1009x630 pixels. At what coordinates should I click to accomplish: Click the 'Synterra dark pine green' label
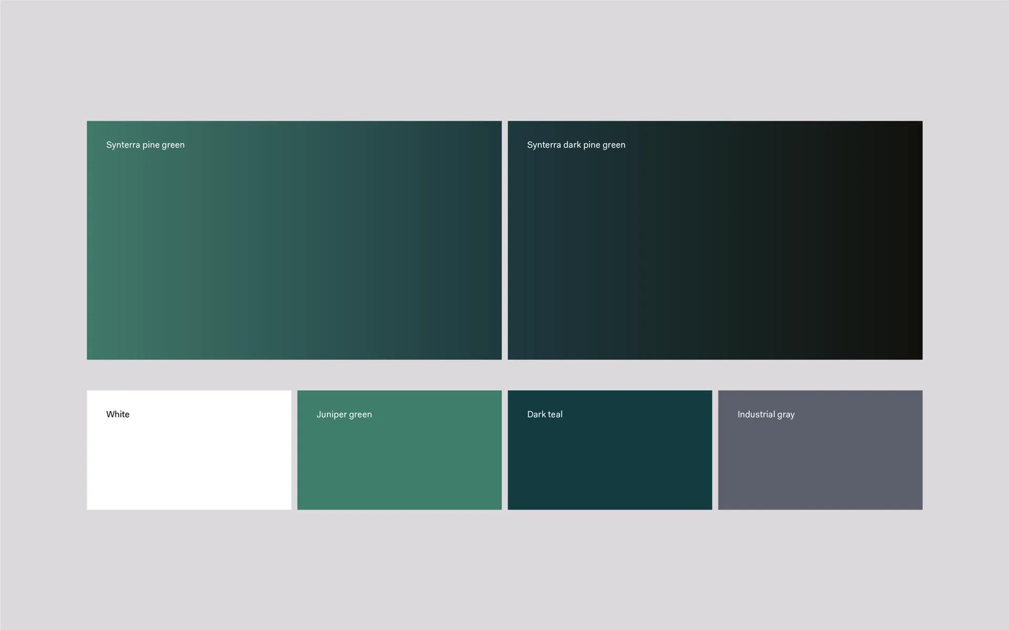(x=576, y=145)
